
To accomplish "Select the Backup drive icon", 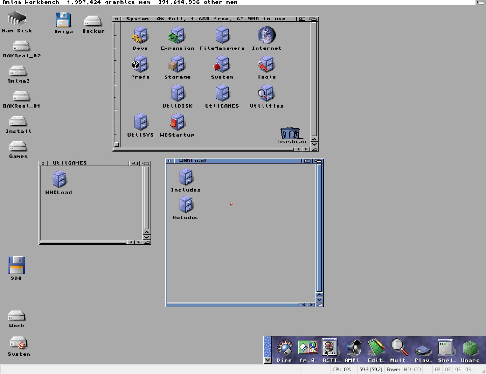I will tap(93, 21).
